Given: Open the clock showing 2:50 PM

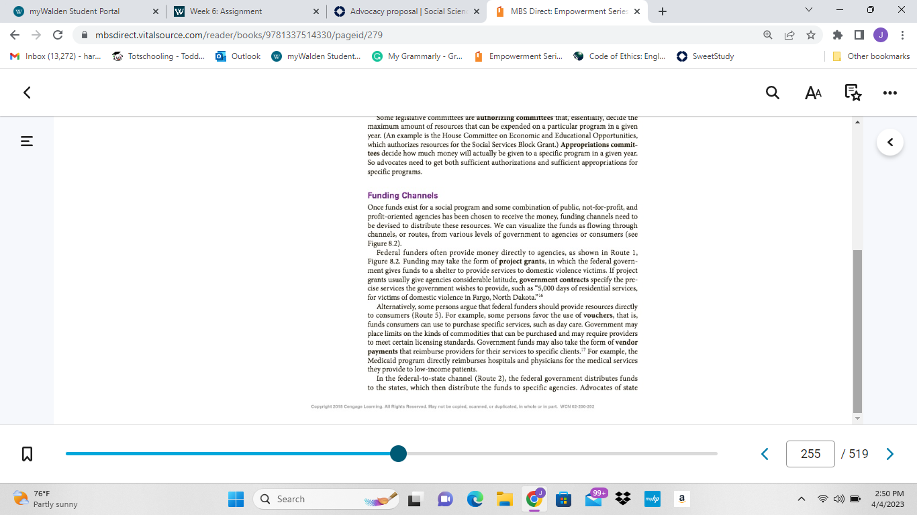Looking at the screenshot, I should coord(887,499).
